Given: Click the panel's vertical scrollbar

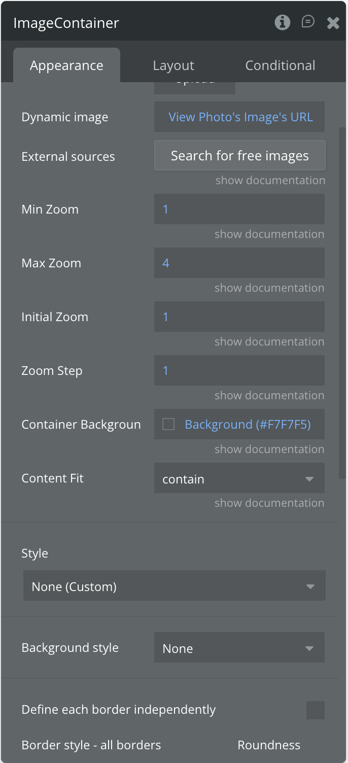Looking at the screenshot, I should pyautogui.click(x=342, y=304).
